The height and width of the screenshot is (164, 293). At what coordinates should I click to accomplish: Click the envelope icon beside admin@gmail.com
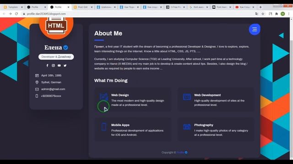tap(37, 89)
